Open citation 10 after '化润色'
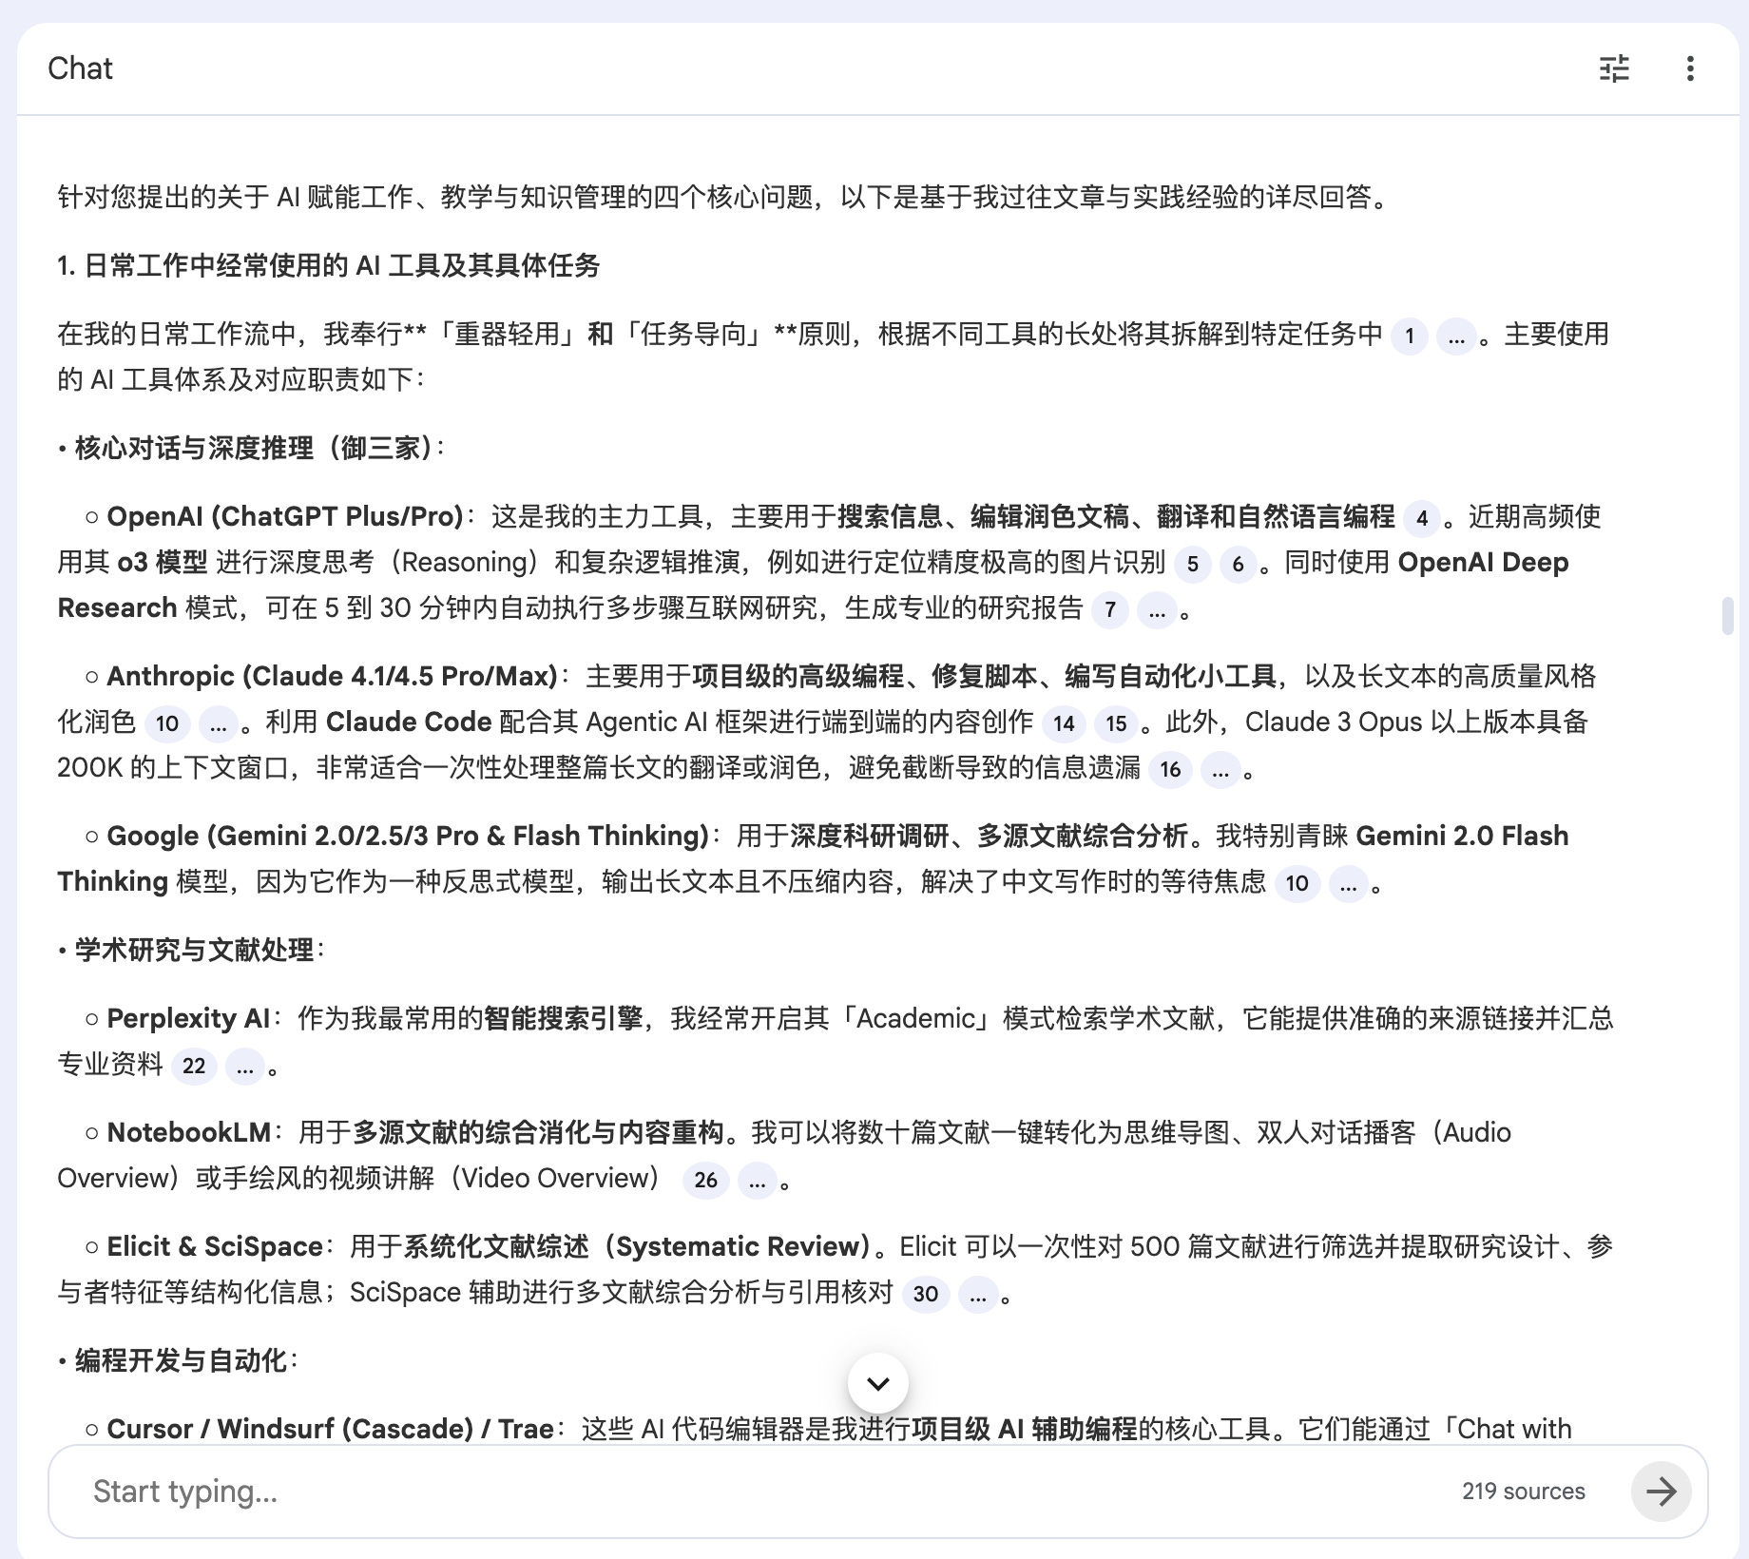The image size is (1749, 1559). (x=167, y=723)
